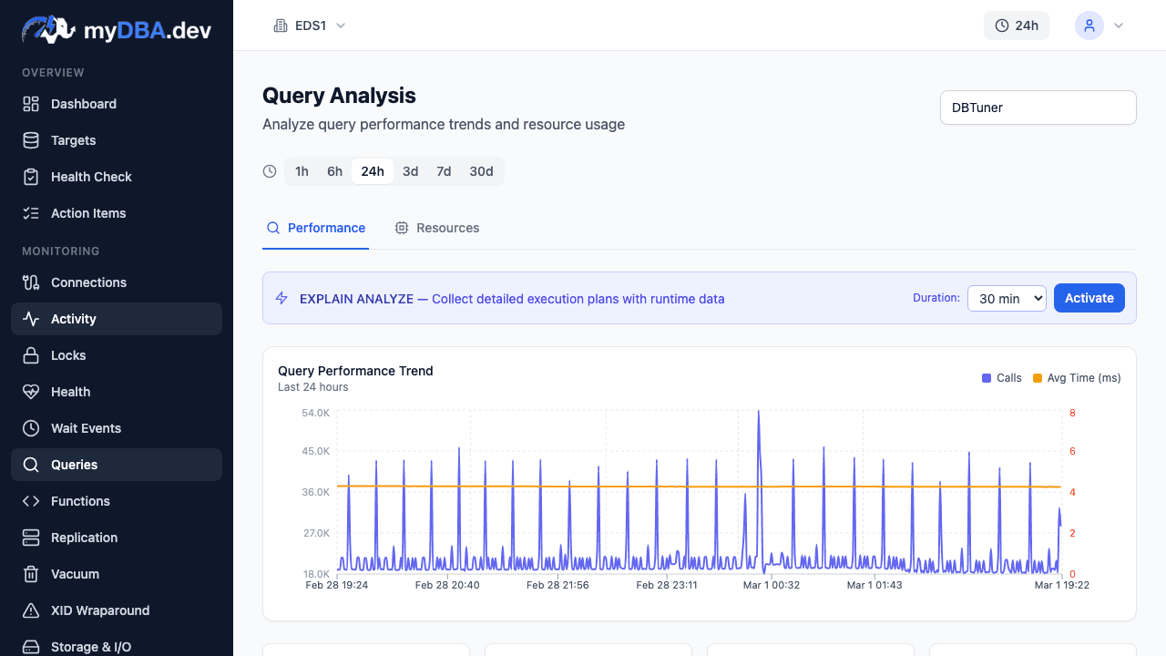
Task: Click the user avatar icon
Action: [x=1089, y=26]
